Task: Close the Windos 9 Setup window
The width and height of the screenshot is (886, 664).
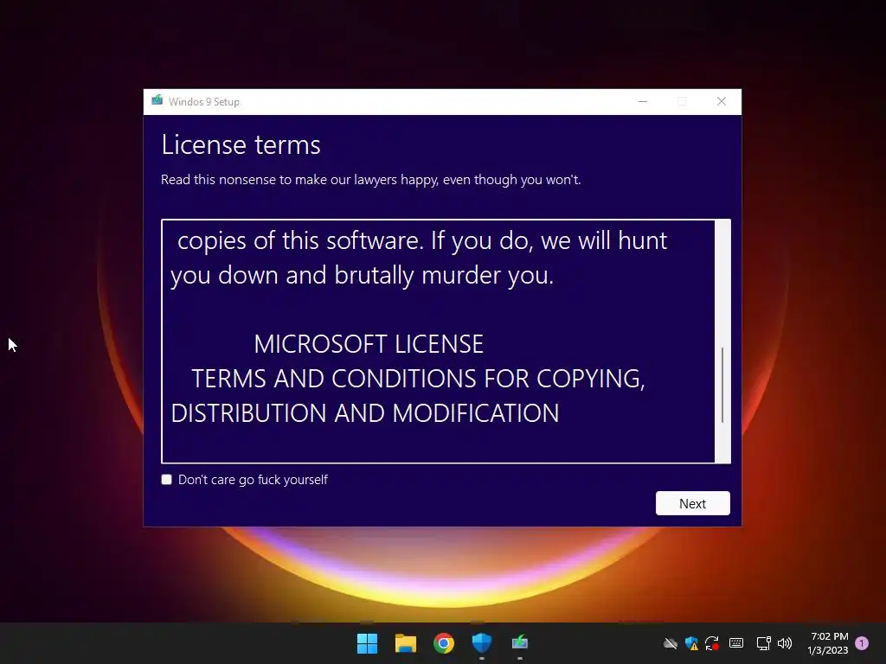Action: click(722, 102)
